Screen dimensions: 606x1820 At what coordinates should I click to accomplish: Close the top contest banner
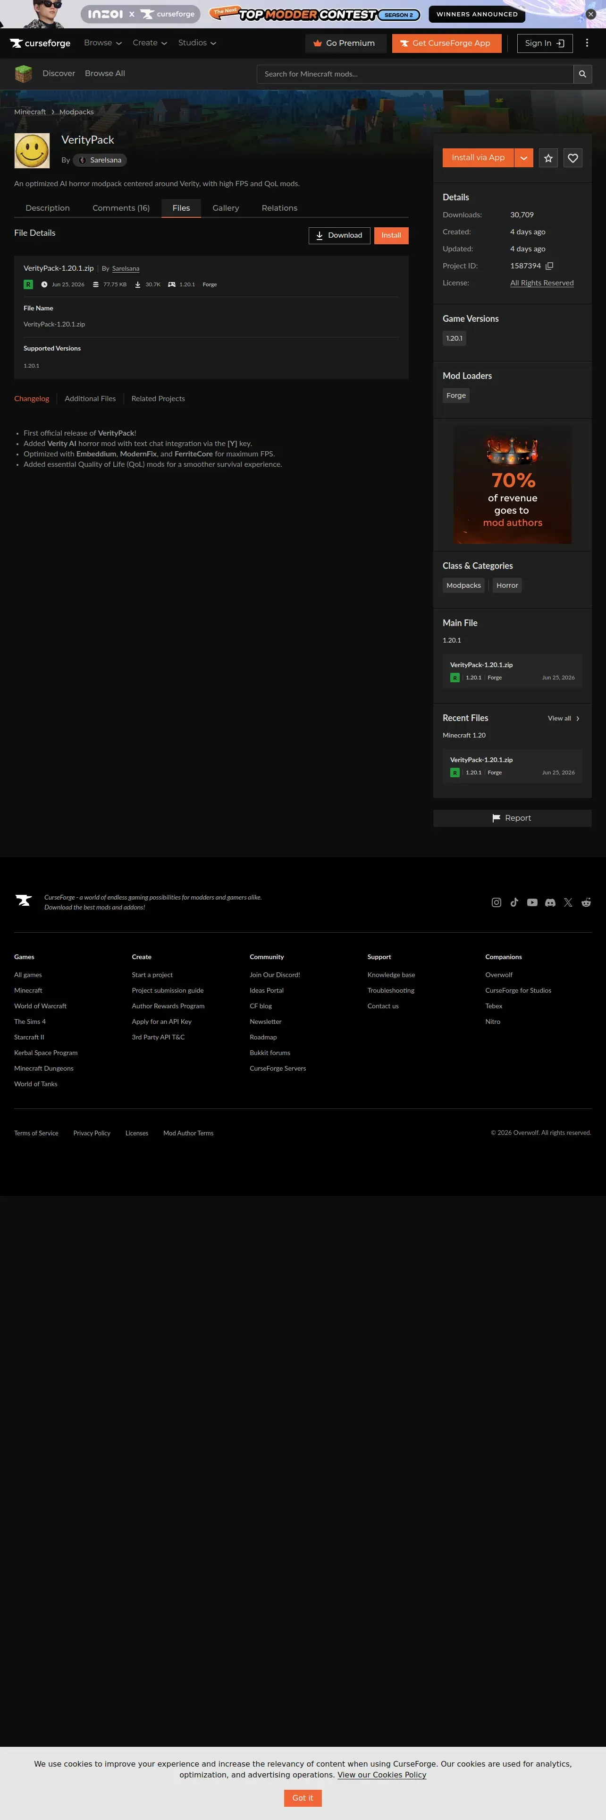pos(590,14)
